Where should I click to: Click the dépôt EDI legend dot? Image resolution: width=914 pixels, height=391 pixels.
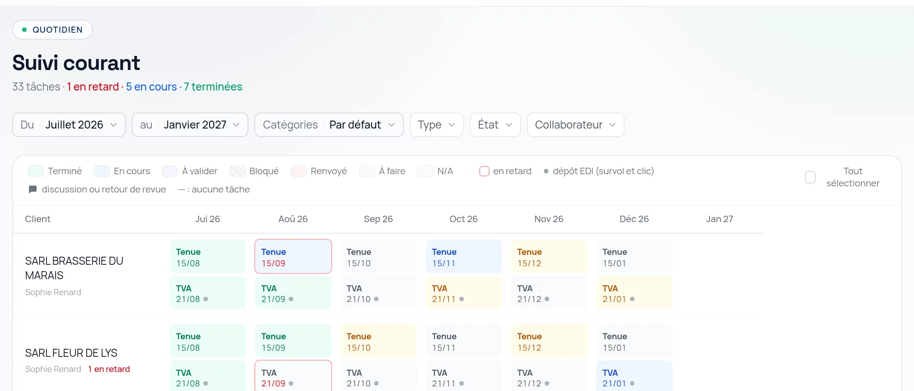[546, 171]
